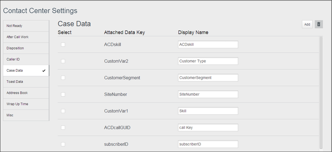This screenshot has width=332, height=152.
Task: Open the Misc settings tab
Action: tap(26, 115)
